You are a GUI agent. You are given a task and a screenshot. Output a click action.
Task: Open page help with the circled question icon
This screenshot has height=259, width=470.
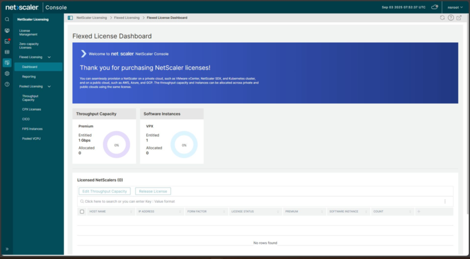pyautogui.click(x=451, y=18)
